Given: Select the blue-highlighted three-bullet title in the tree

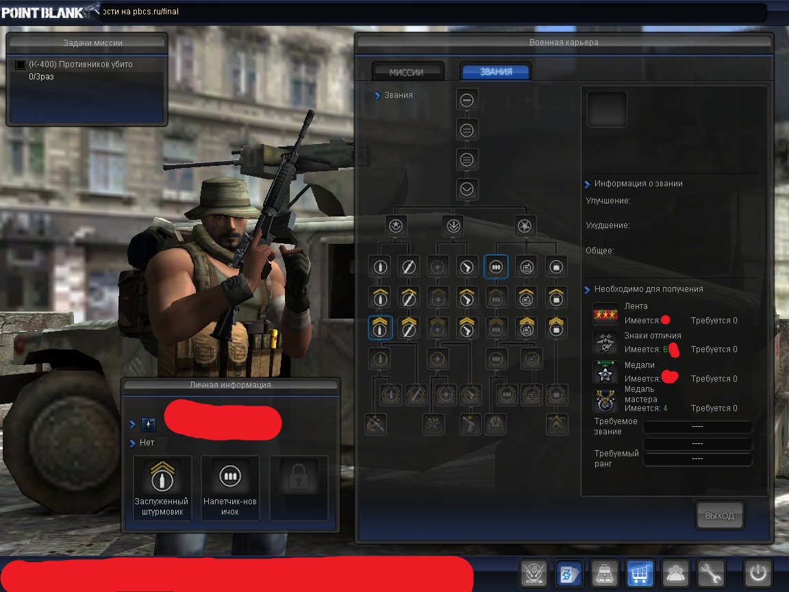Looking at the screenshot, I should point(496,267).
